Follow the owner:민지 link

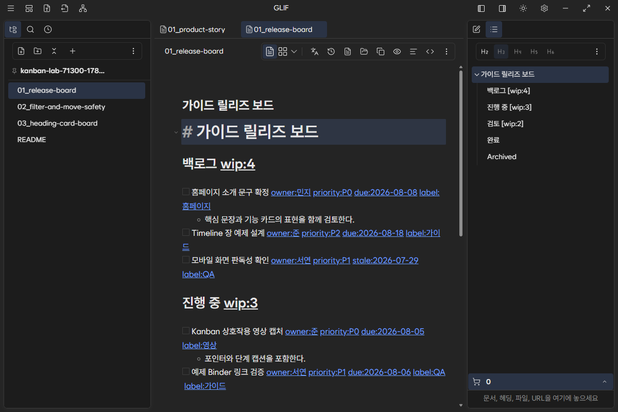point(291,192)
